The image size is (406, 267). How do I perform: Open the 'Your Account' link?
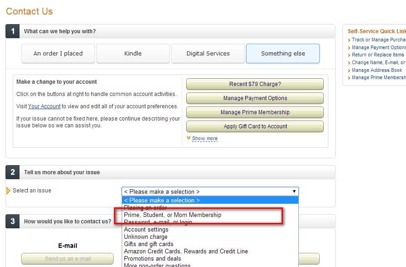pyautogui.click(x=44, y=106)
